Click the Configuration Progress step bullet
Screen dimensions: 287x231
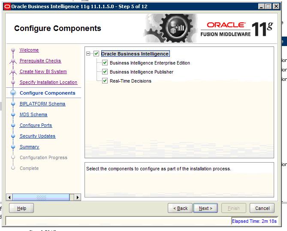coord(13,157)
